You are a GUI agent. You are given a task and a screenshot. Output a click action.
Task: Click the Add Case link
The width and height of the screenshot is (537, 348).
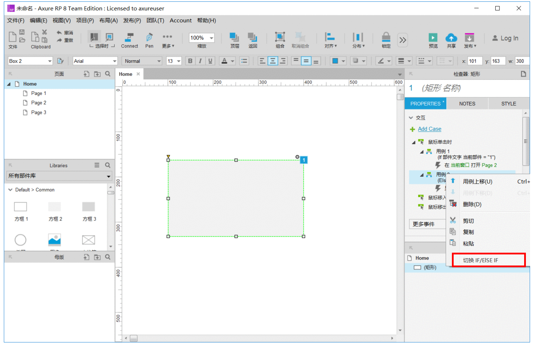[x=429, y=129]
